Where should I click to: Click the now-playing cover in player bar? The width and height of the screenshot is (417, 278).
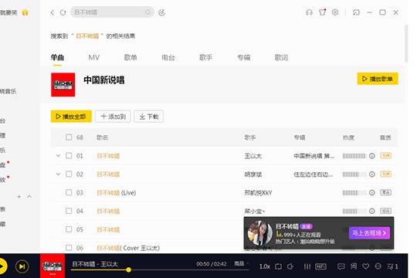coord(53,266)
